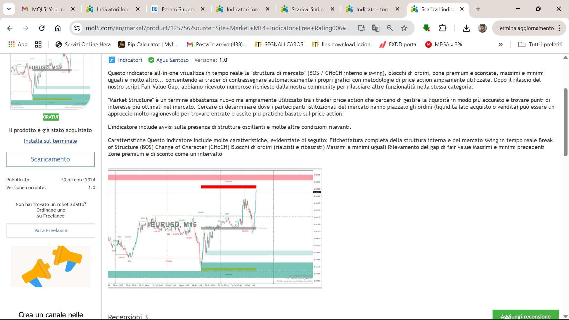This screenshot has width=569, height=320.
Task: Go to the browser home page
Action: click(x=58, y=28)
